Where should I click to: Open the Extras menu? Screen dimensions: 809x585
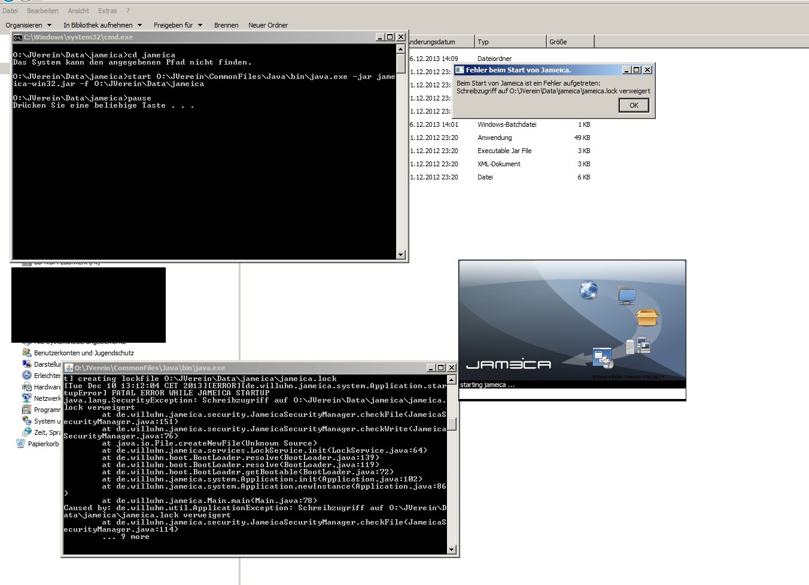[x=108, y=11]
